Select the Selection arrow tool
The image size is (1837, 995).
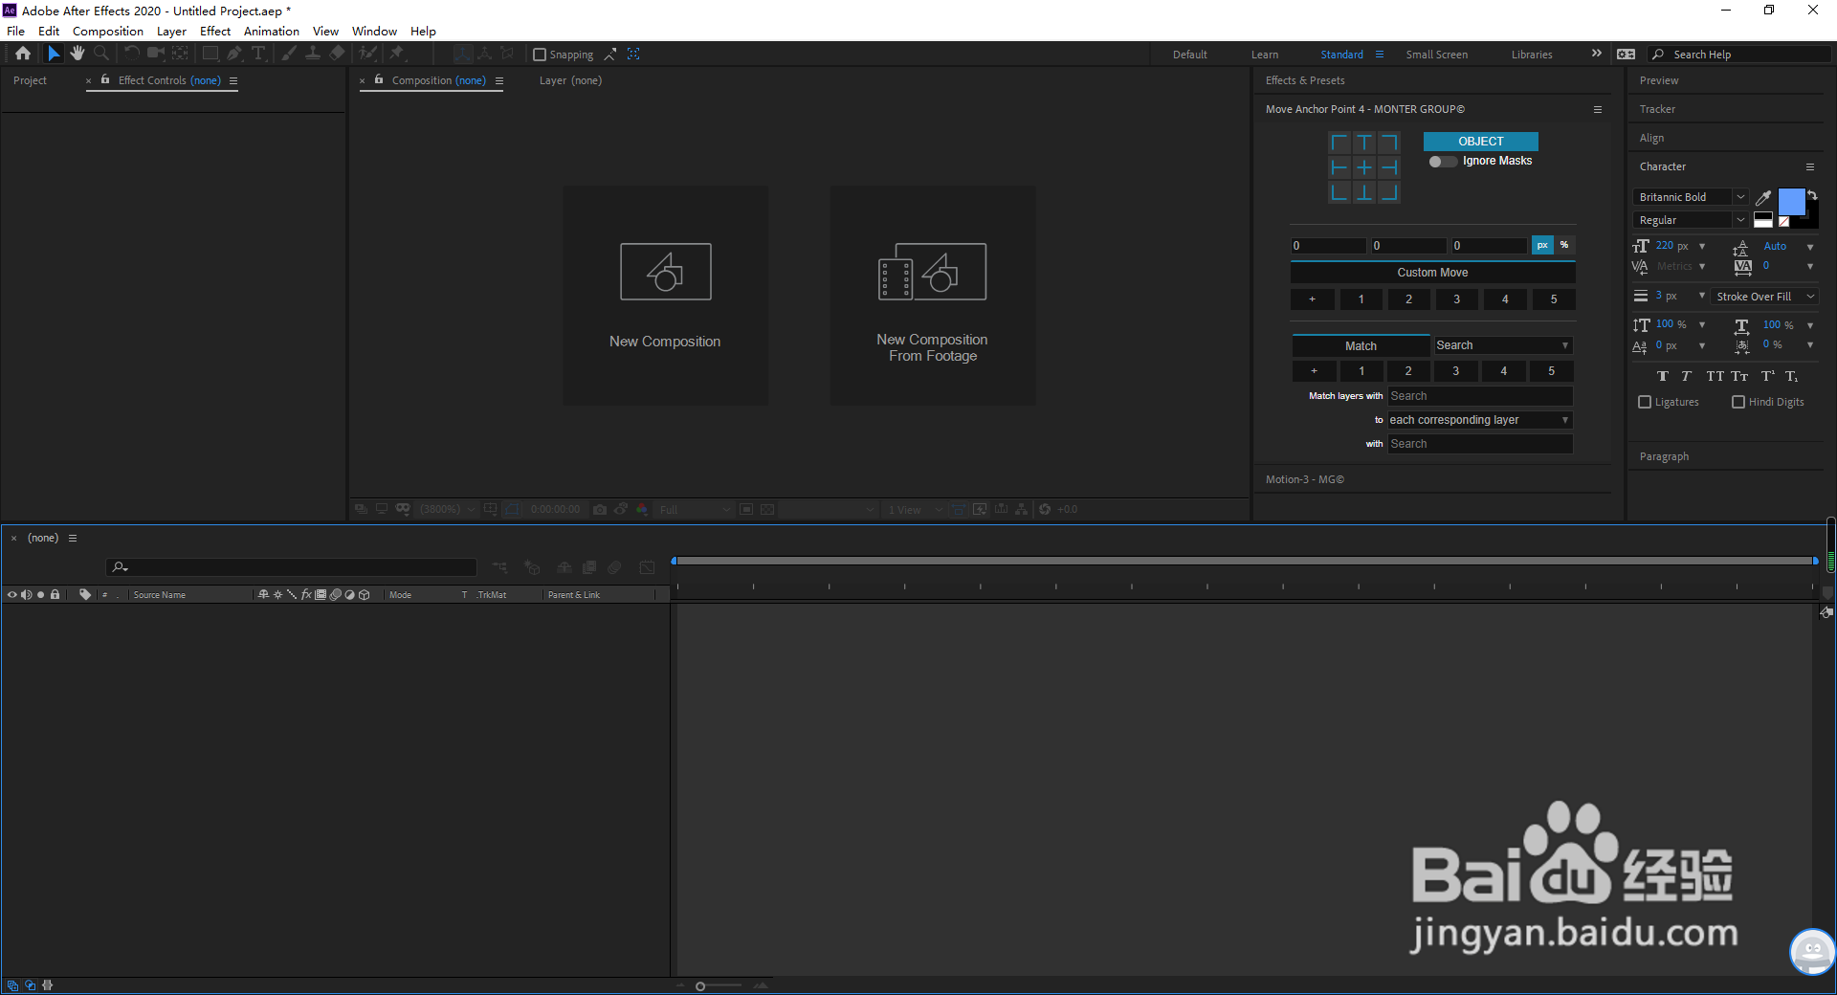pos(54,54)
